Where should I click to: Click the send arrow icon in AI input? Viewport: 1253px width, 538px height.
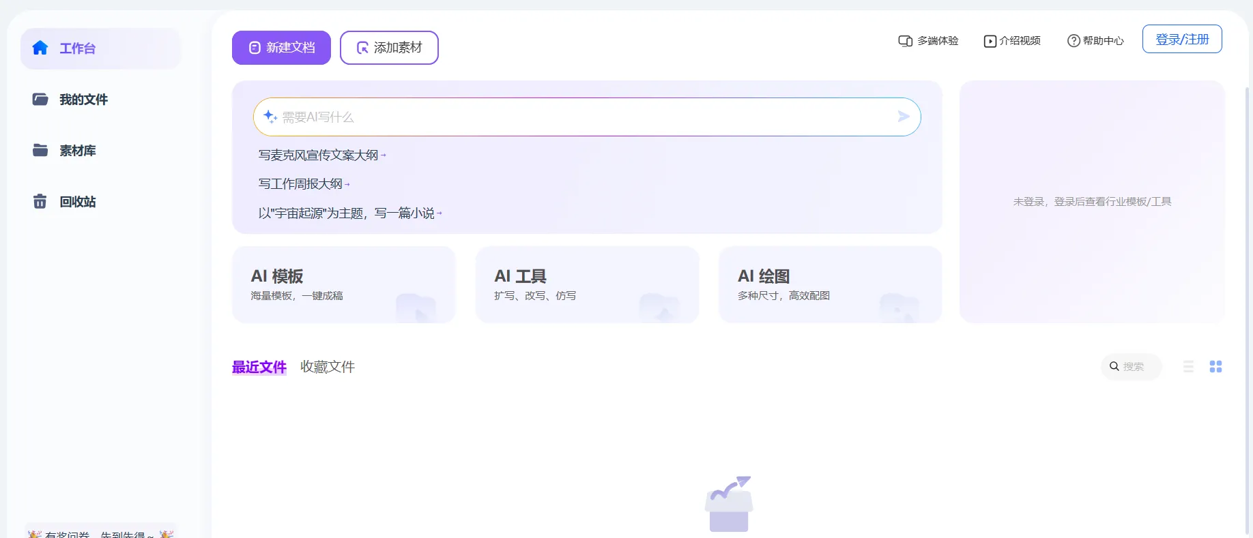pyautogui.click(x=904, y=117)
